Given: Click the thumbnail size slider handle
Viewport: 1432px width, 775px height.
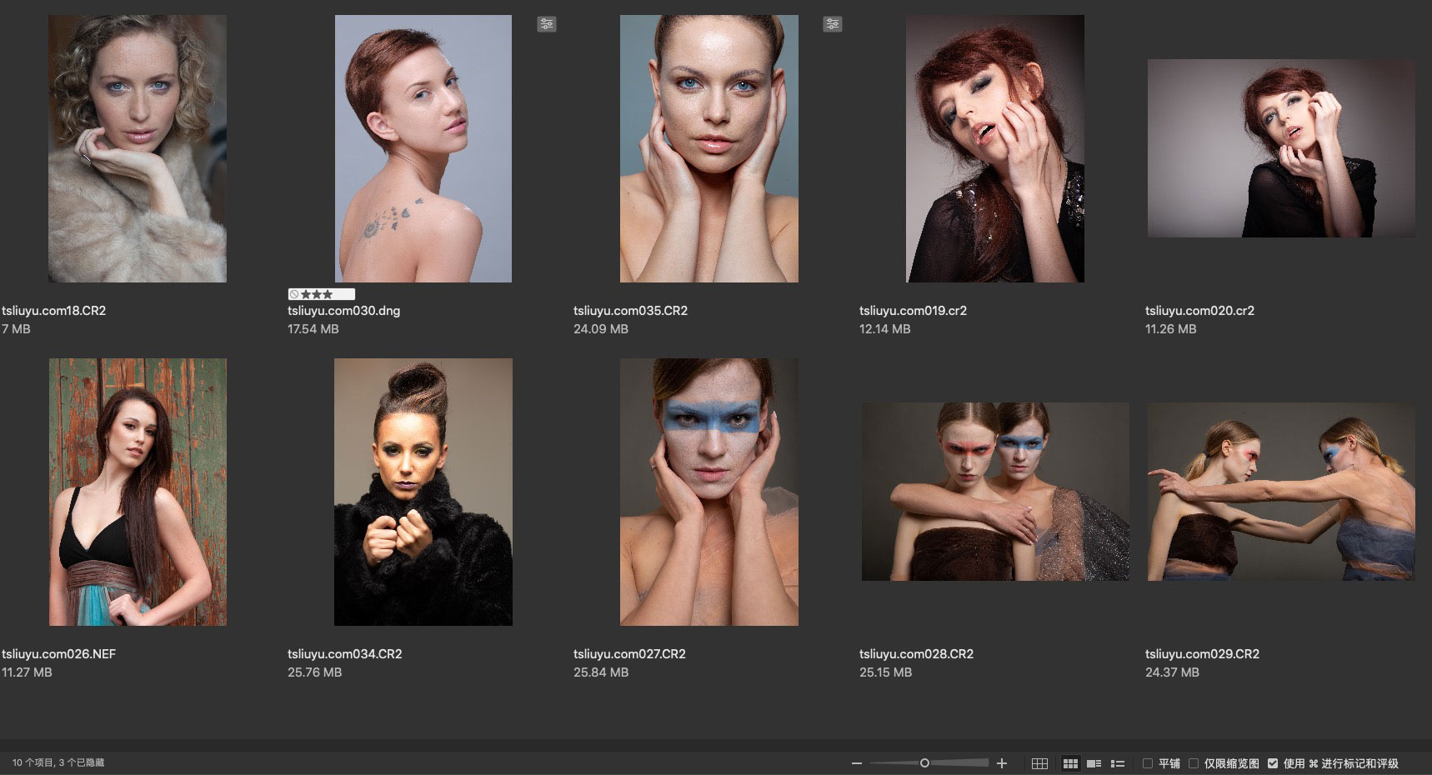Looking at the screenshot, I should pos(924,762).
